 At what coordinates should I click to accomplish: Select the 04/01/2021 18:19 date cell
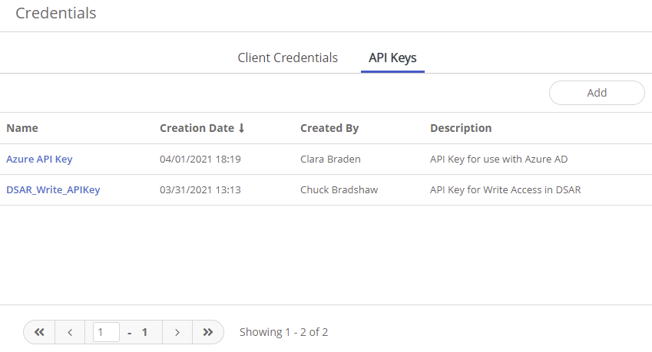point(200,159)
